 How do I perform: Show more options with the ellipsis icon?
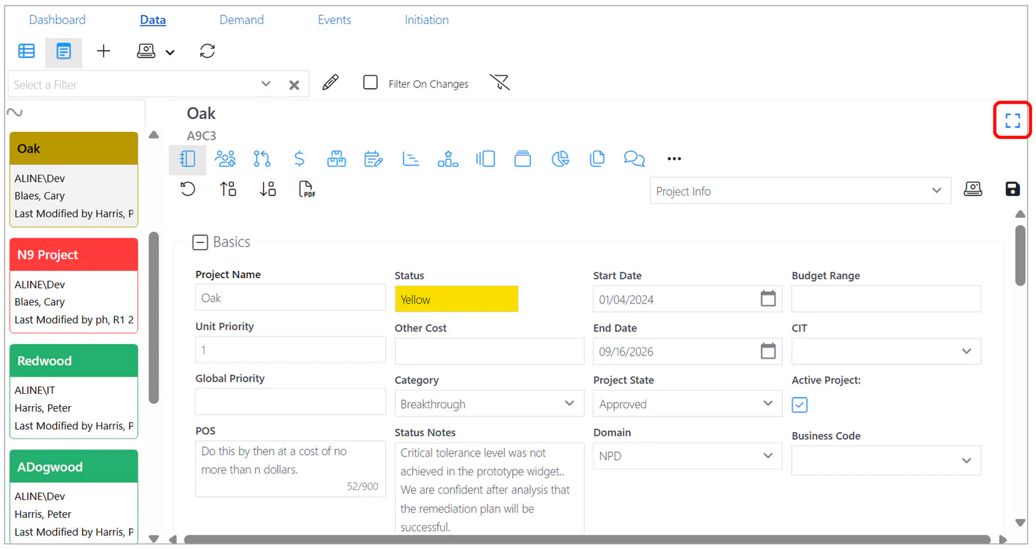pyautogui.click(x=674, y=158)
